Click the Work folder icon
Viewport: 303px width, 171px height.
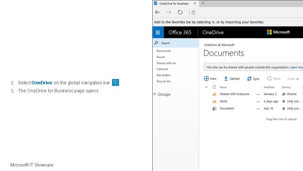[x=214, y=102]
